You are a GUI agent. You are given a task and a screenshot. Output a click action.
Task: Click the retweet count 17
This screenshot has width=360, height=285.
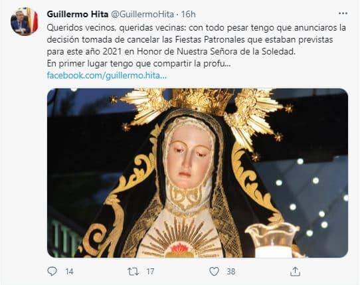pos(150,272)
